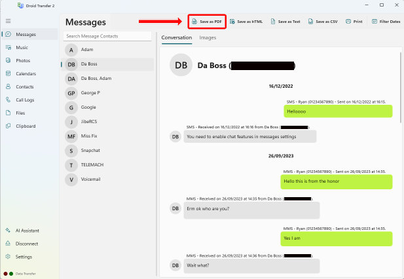The image size is (404, 279).
Task: Click the 'Yes I am' message bubble
Action: point(337,238)
